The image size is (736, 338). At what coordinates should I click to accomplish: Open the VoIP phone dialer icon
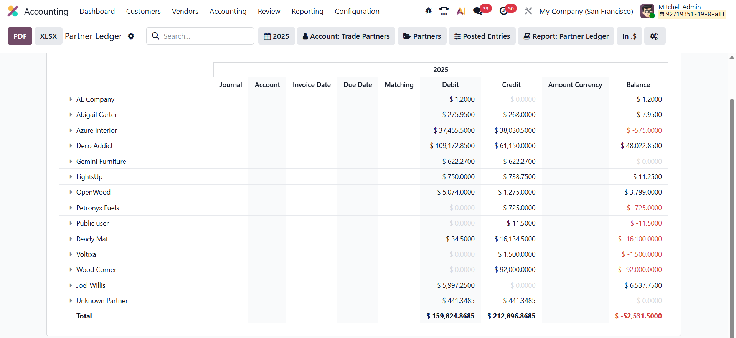[x=444, y=11]
